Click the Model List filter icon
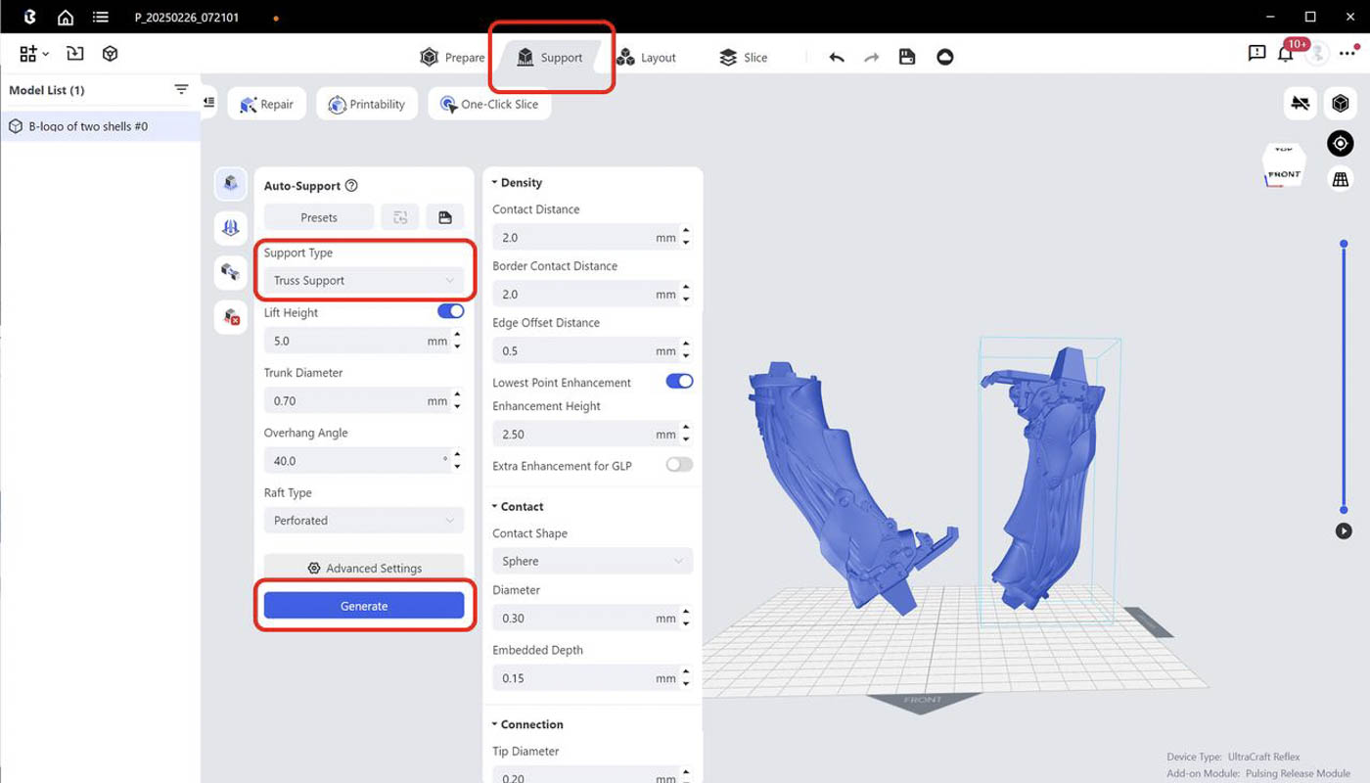The height and width of the screenshot is (783, 1370). tap(181, 89)
